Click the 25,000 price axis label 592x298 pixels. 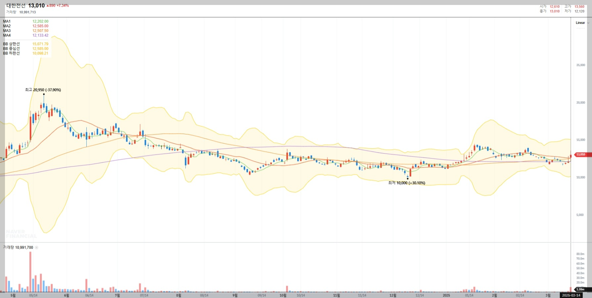pos(580,65)
